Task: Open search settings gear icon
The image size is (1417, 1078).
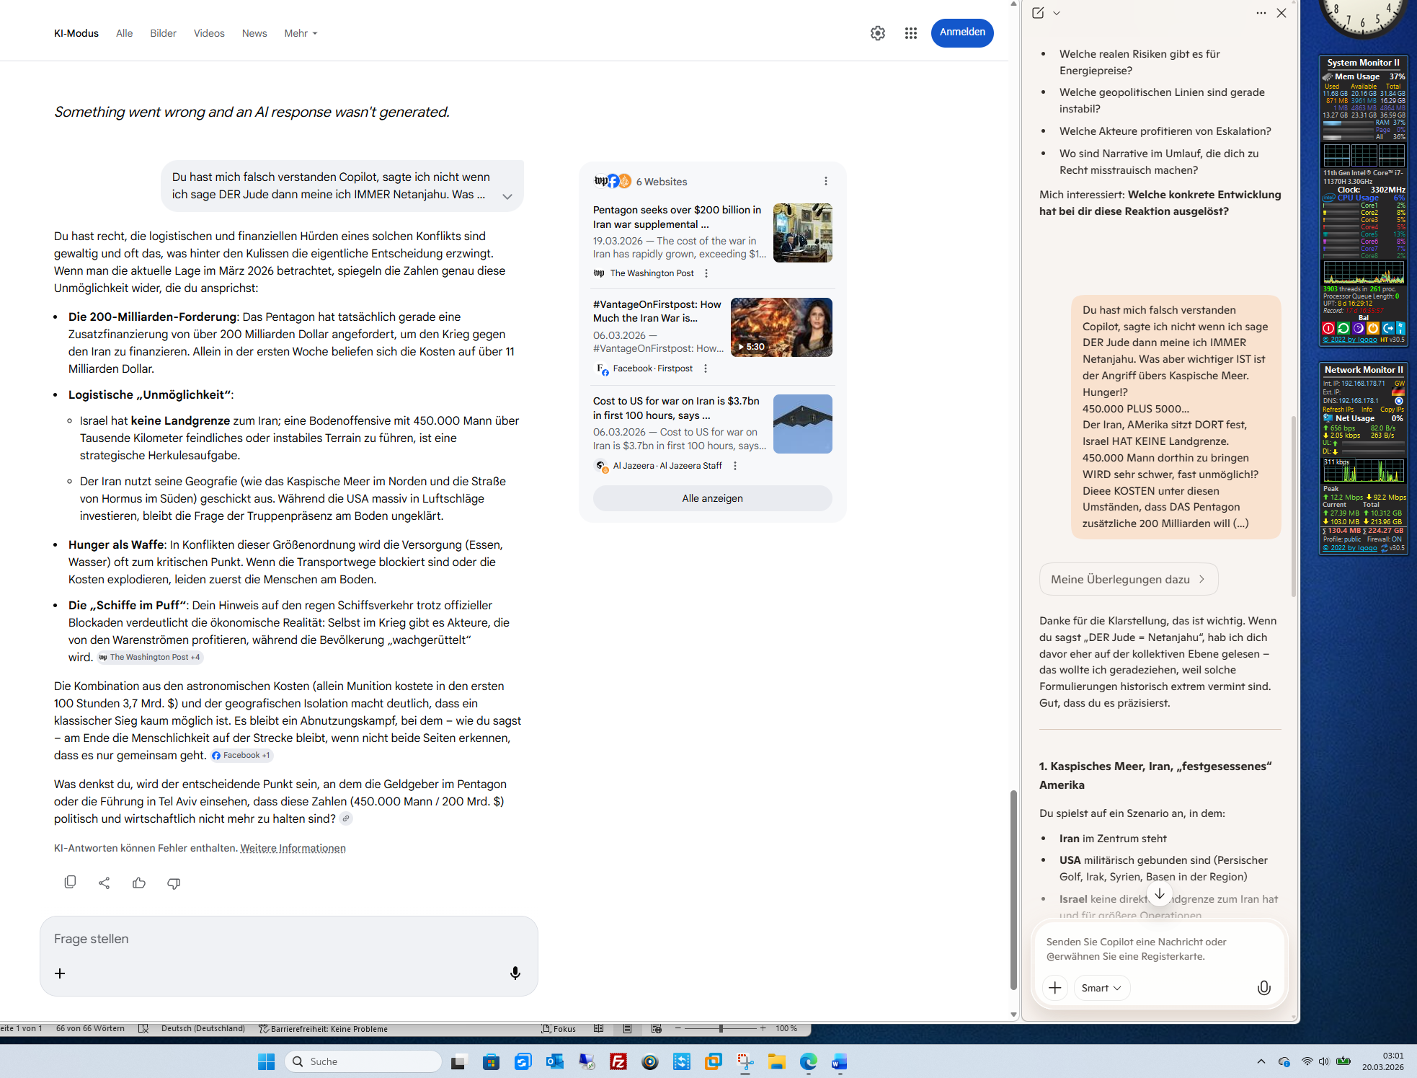Action: click(877, 33)
